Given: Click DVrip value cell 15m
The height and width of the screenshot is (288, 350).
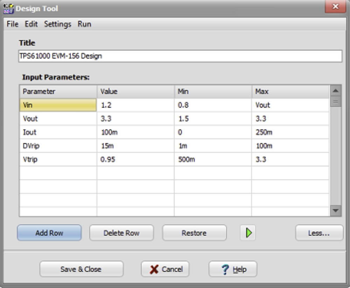Looking at the screenshot, I should (135, 146).
